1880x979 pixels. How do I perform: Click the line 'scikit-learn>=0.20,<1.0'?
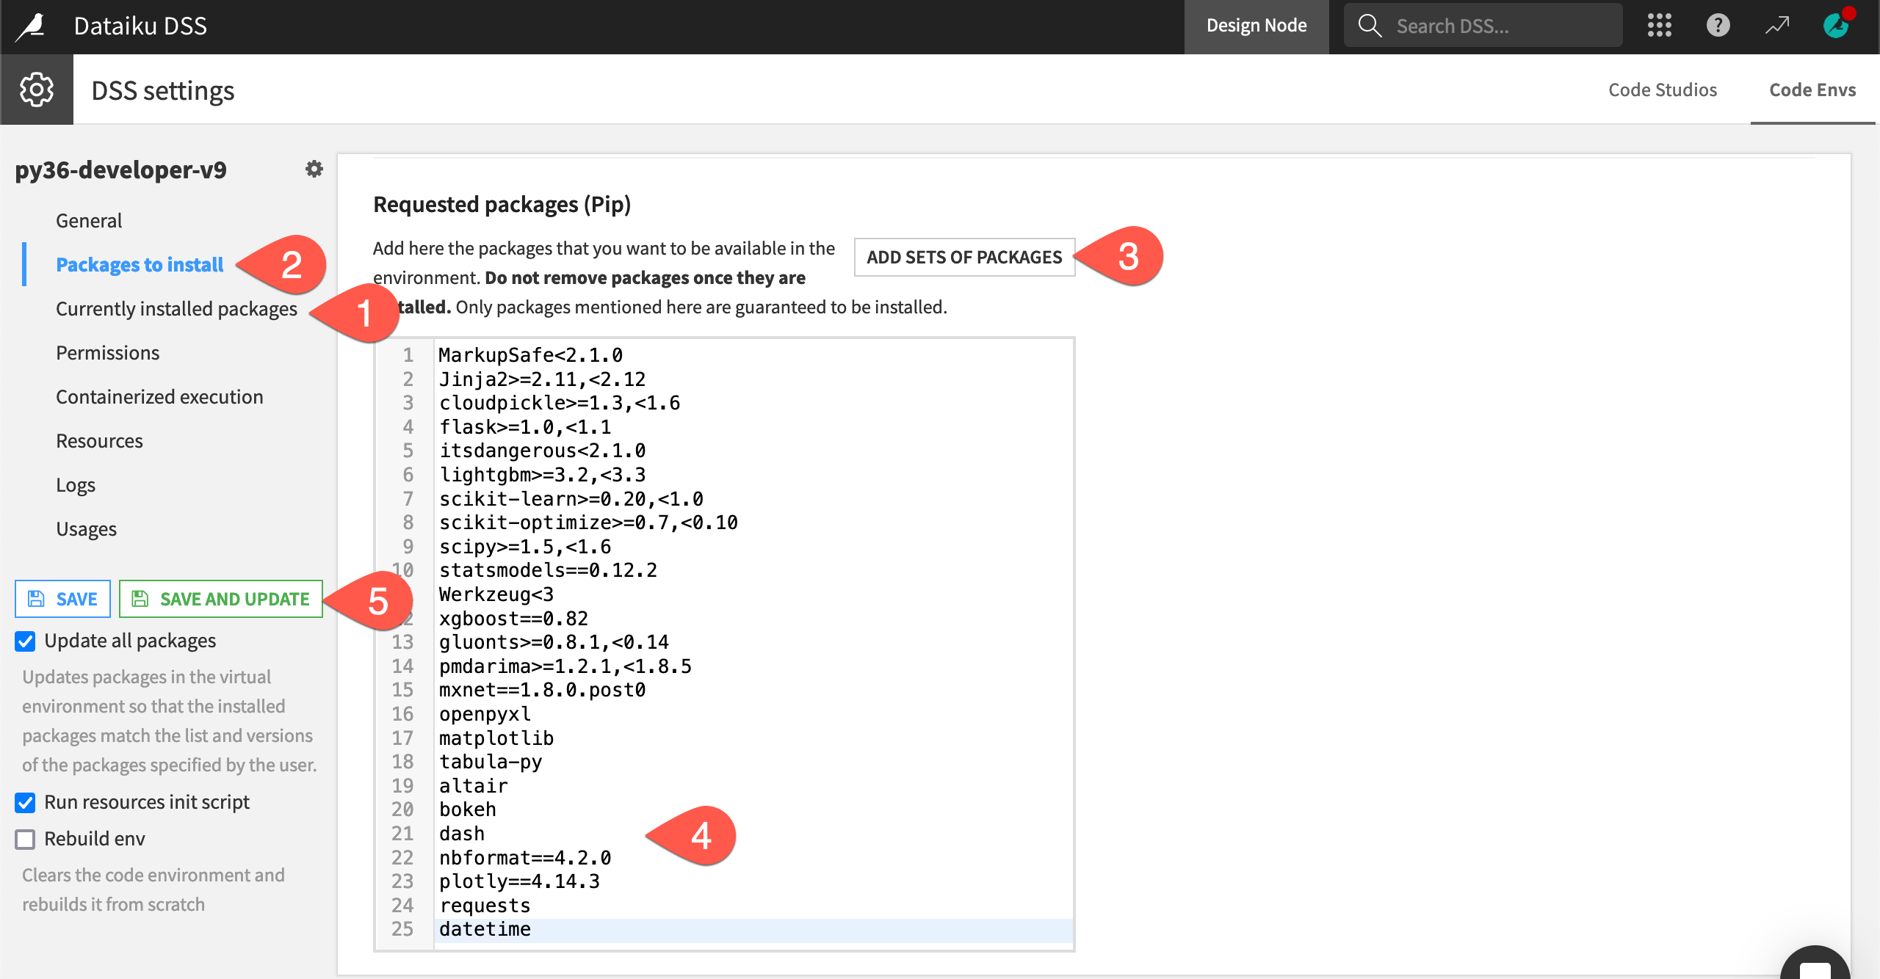click(x=571, y=499)
